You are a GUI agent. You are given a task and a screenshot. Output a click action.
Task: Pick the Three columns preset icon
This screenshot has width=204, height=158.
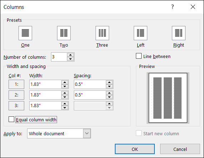(102, 33)
